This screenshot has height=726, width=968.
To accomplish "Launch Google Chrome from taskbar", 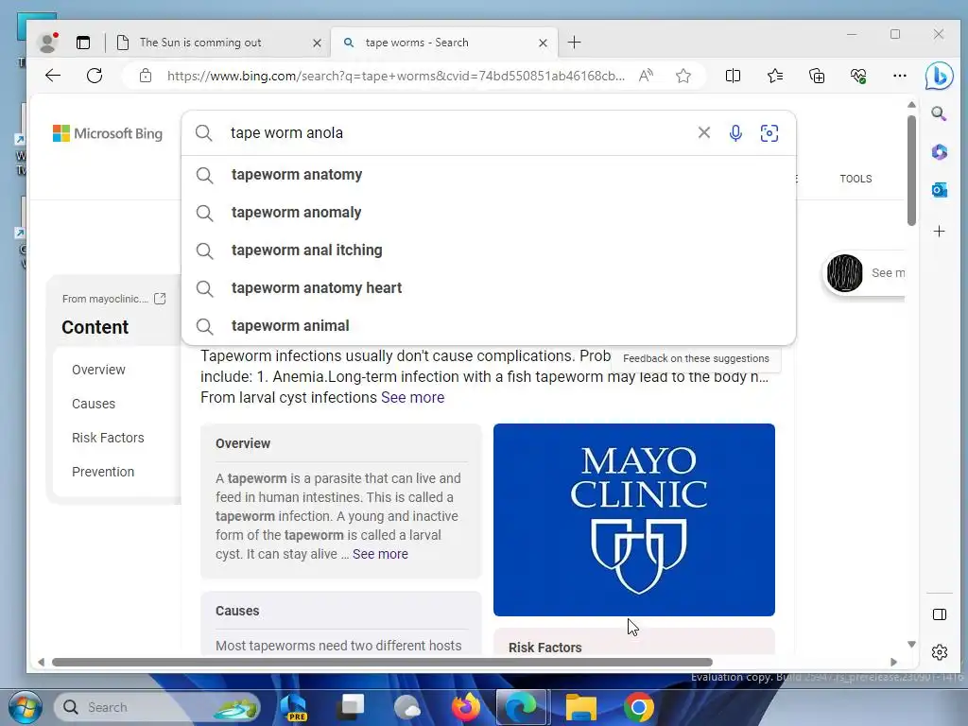I will click(x=639, y=707).
